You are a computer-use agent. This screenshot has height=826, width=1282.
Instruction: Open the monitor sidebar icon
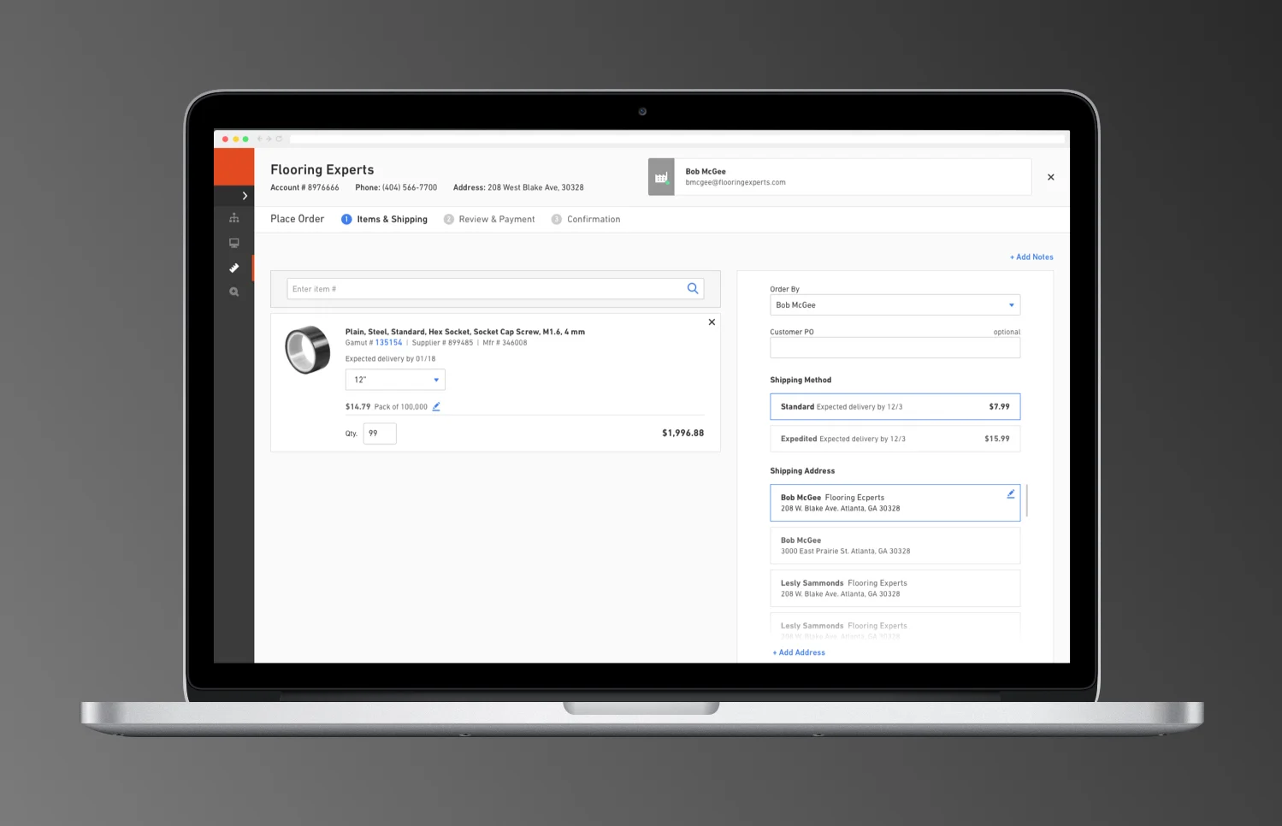[x=233, y=243]
